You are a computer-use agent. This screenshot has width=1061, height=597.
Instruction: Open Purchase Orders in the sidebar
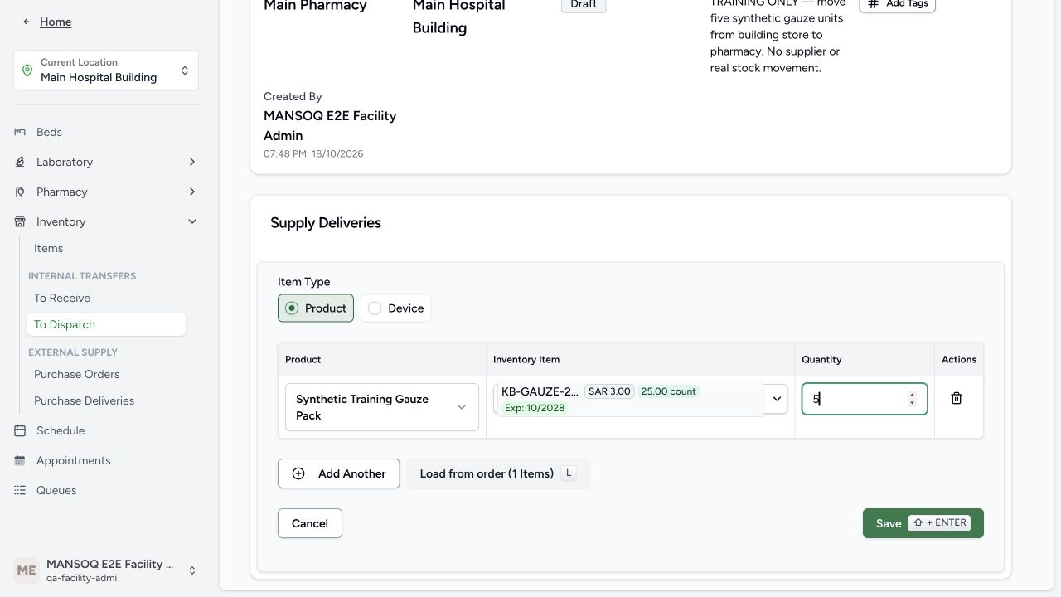76,374
